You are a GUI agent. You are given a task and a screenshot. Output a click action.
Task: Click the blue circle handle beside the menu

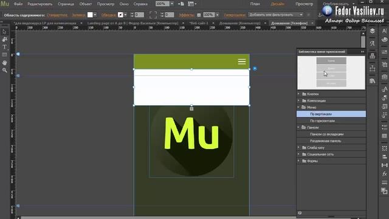(x=255, y=69)
